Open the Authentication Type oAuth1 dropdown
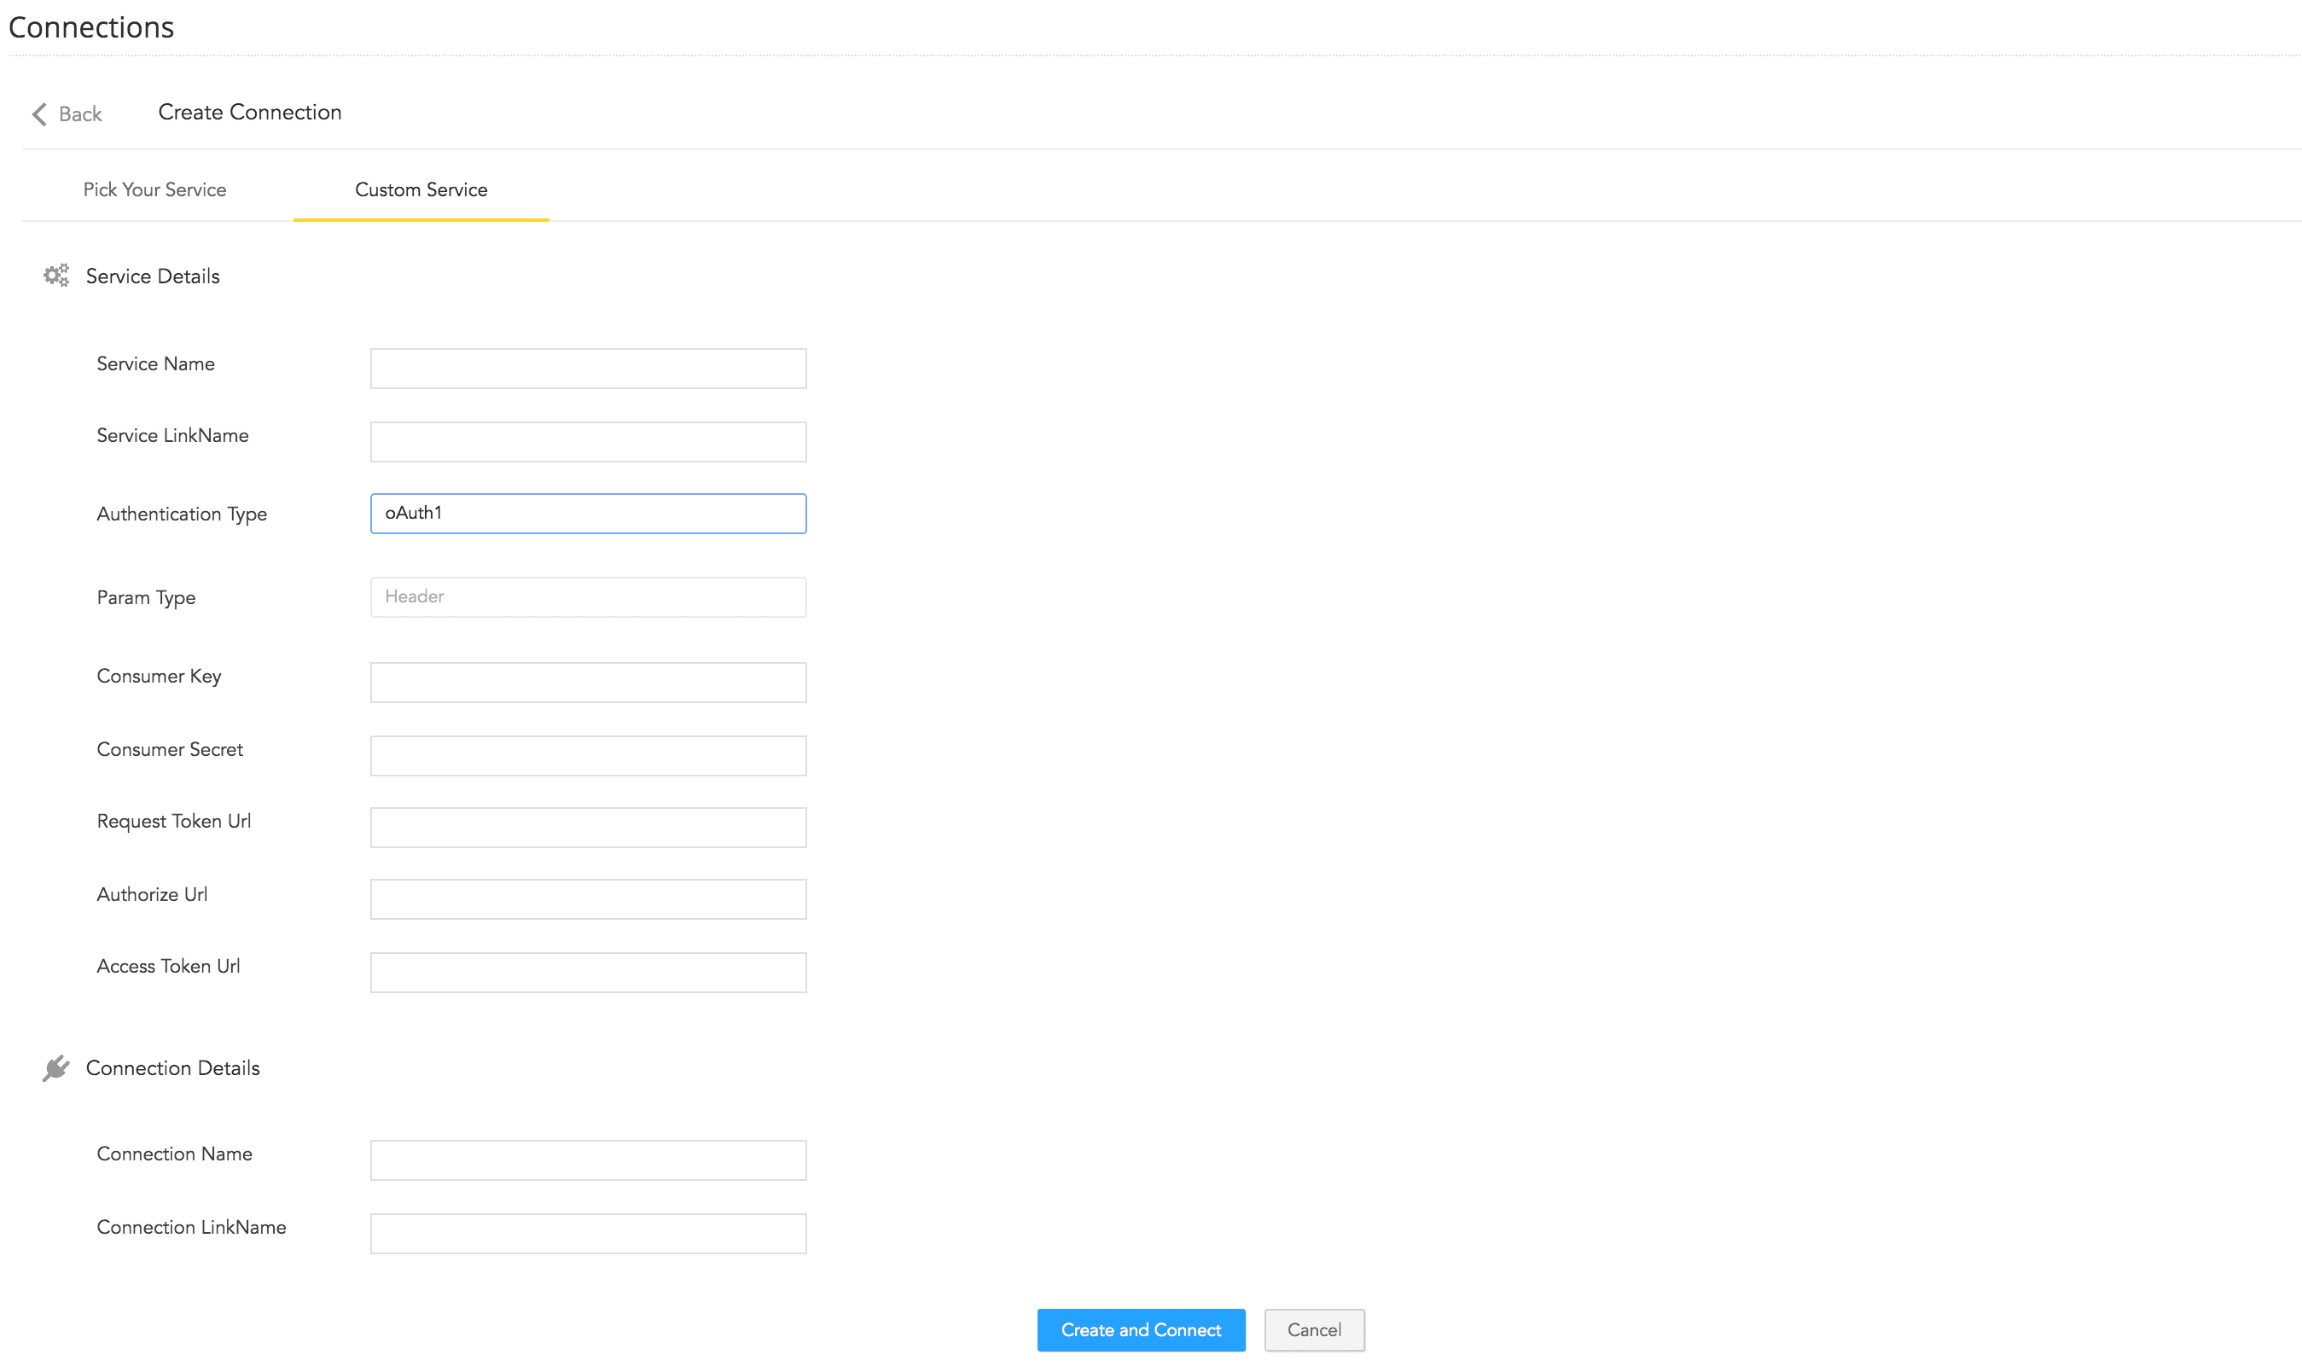The height and width of the screenshot is (1372, 2302). click(588, 513)
